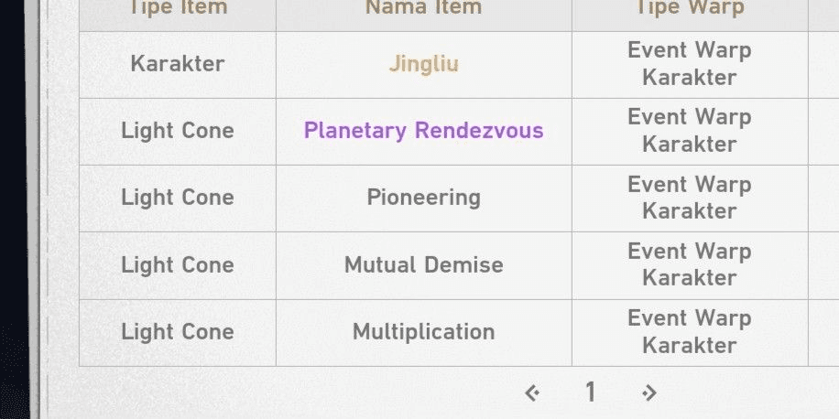Click Event Warp Karakter in Mutual Demise row
The image size is (839, 419).
[x=690, y=265]
